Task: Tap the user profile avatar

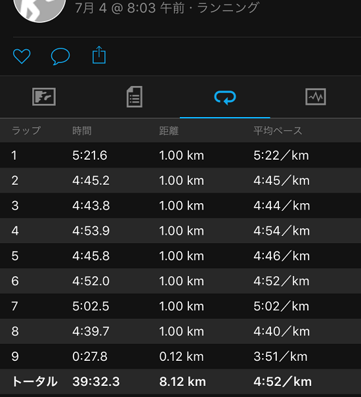Action: tap(39, 8)
